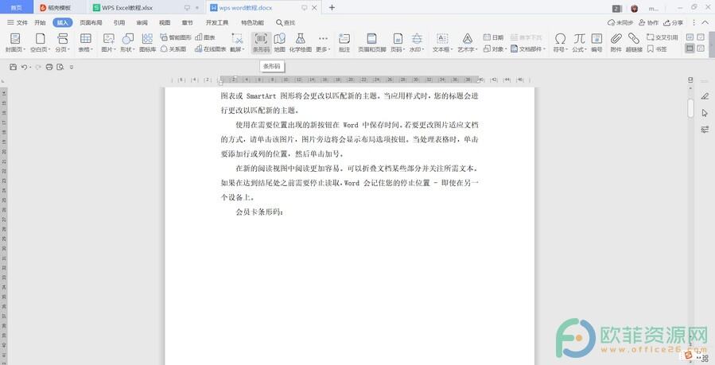Open the Object (对象) dropdown
Image resolution: width=715 pixels, height=365 pixels.
pyautogui.click(x=495, y=49)
